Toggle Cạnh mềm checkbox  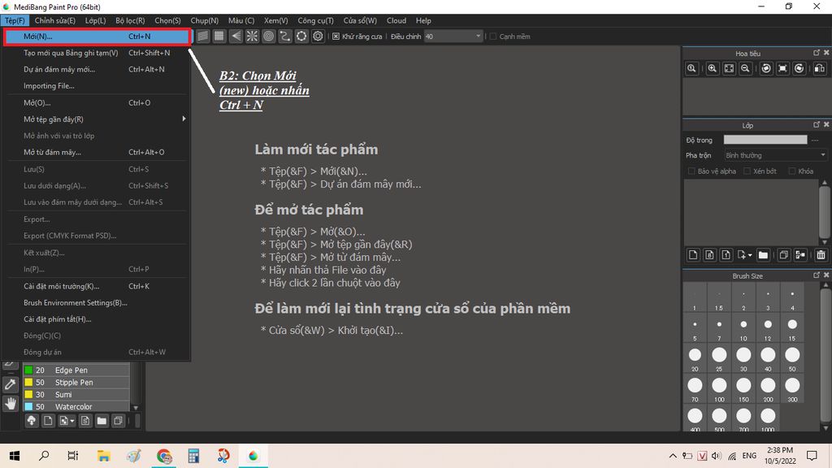[x=493, y=36]
